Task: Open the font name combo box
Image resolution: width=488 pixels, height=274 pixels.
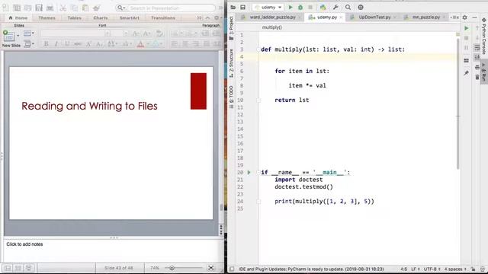Action: [75, 33]
